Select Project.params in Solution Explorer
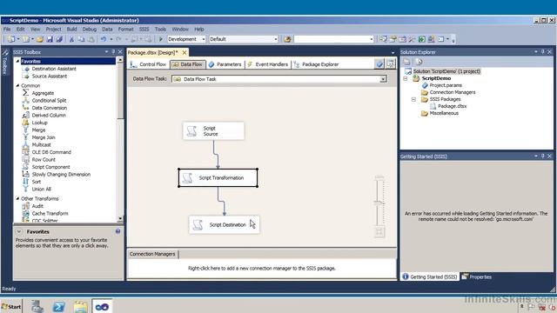Viewport: 557px width, 313px height. click(446, 85)
